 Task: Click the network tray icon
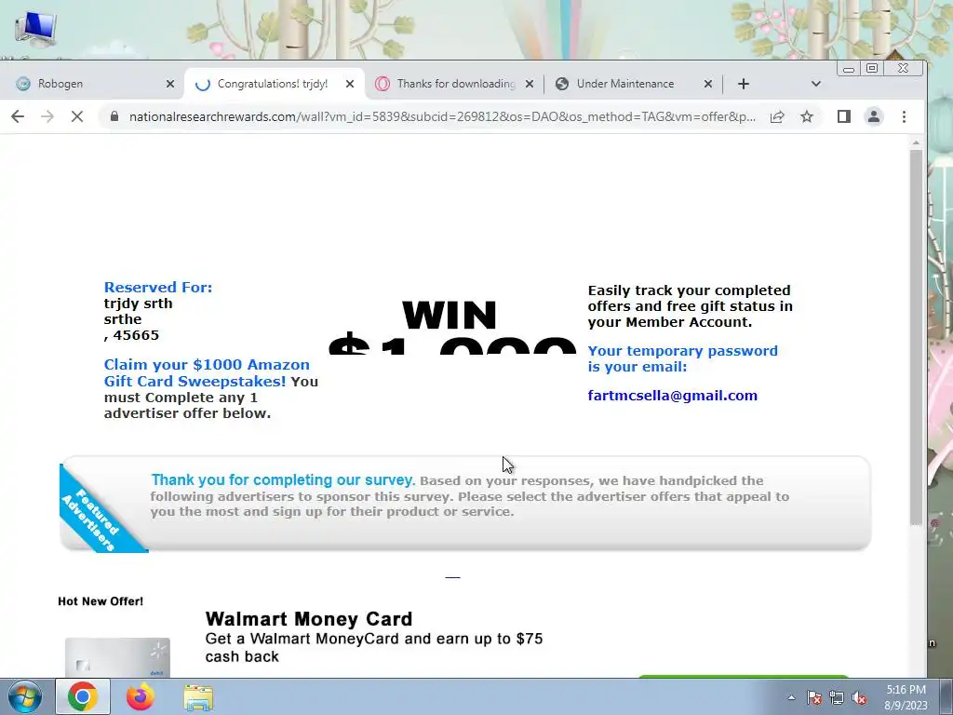tap(837, 698)
